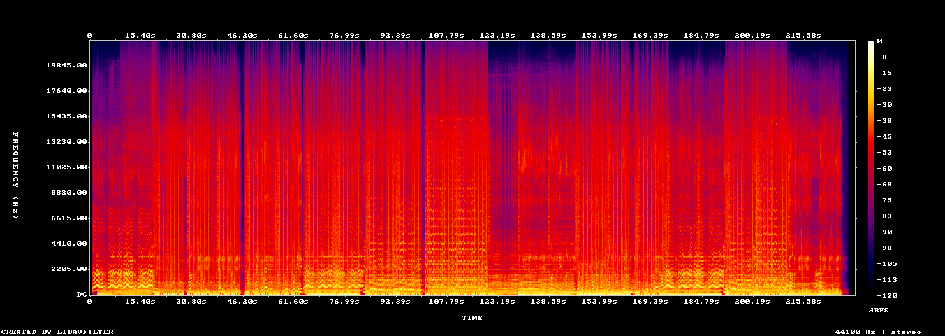Select the 11025.00 frequency axis label
This screenshot has width=945, height=336.
68,167
